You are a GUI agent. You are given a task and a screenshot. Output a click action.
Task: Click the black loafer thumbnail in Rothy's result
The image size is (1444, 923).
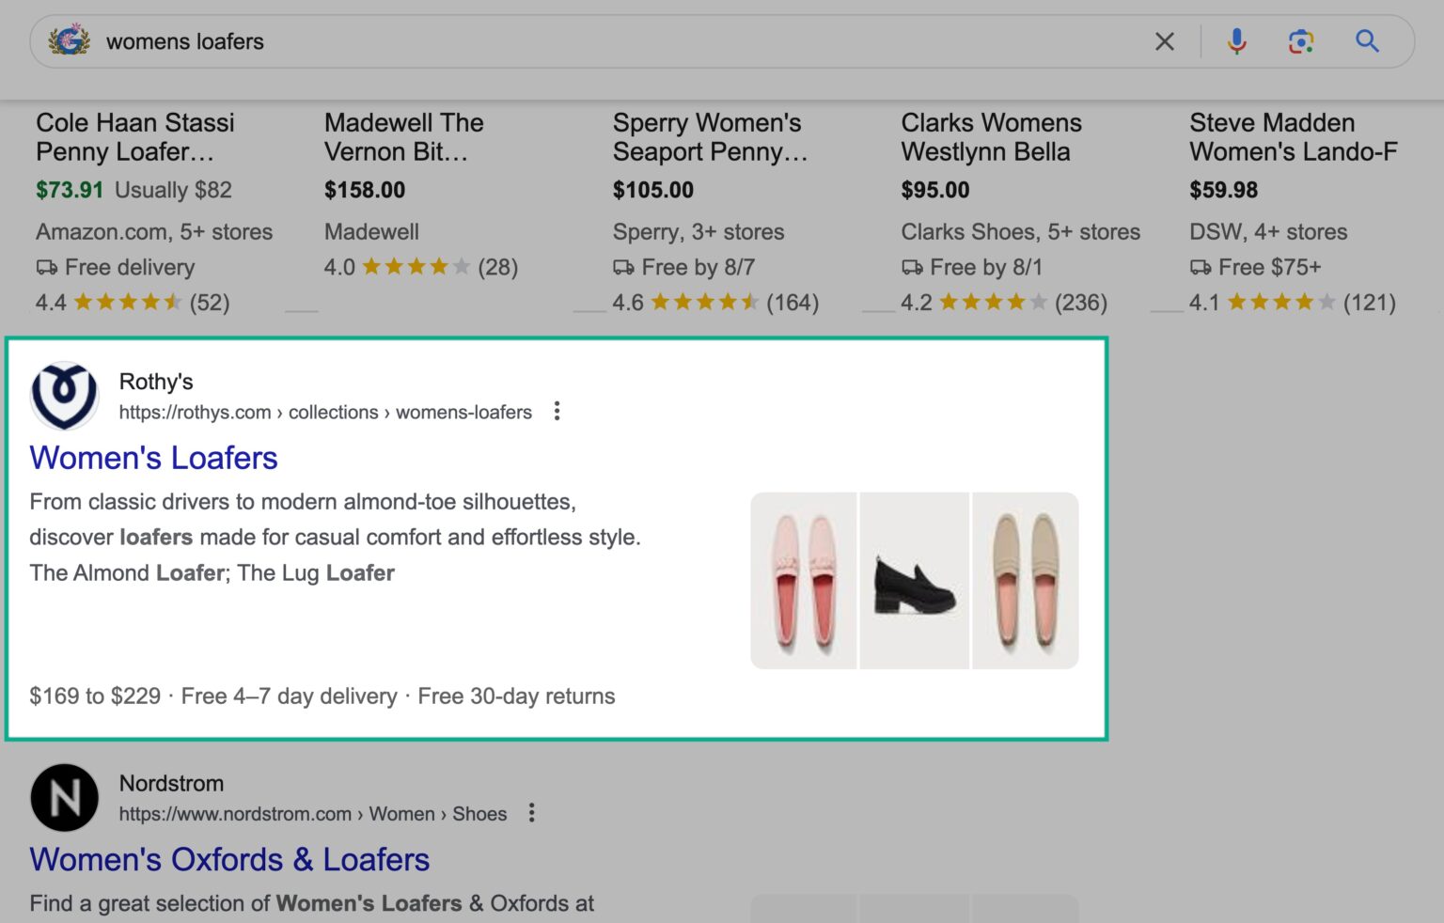click(x=914, y=580)
